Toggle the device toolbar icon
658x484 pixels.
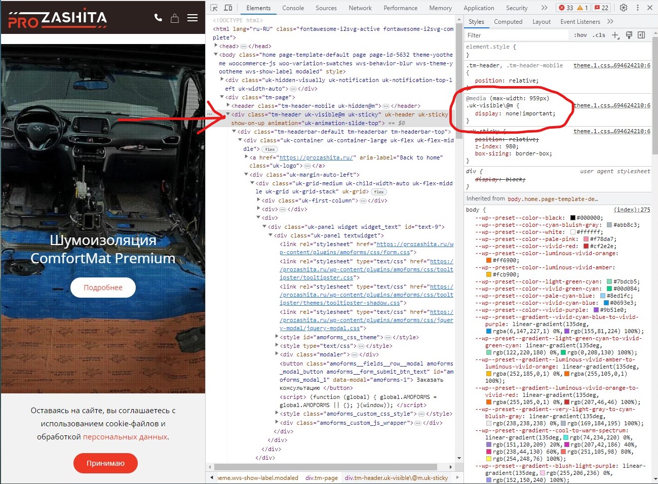coord(228,8)
